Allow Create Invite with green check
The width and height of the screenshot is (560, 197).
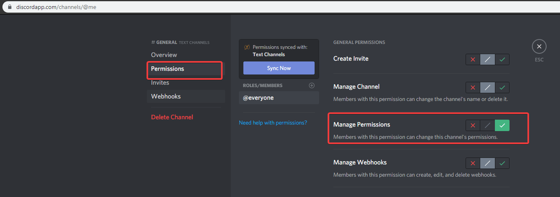502,59
